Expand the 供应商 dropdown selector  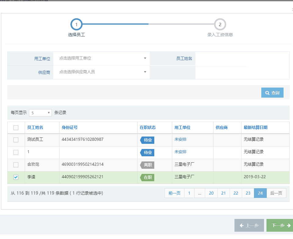coord(102,72)
